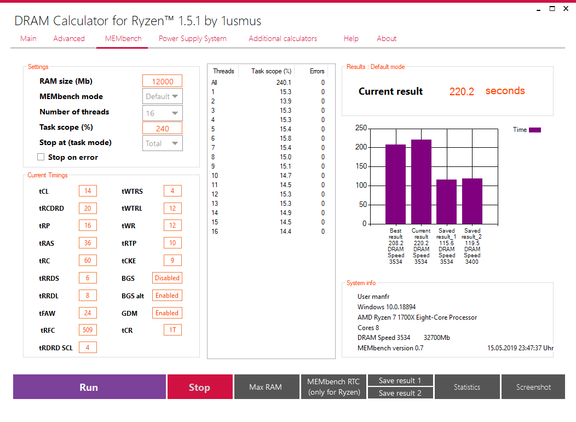Open the Stop at (task mode) dropdown
The width and height of the screenshot is (576, 422).
point(163,143)
